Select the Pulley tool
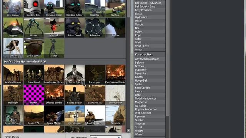246x138 pixels. tap(150, 31)
